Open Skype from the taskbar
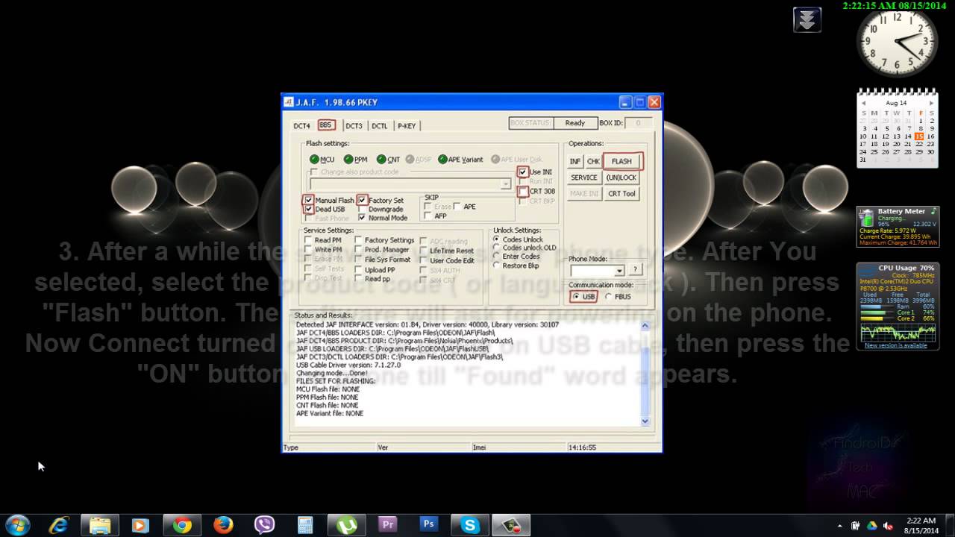955x537 pixels. click(x=469, y=525)
